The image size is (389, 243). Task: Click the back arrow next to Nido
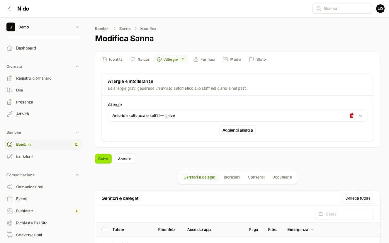[x=9, y=9]
